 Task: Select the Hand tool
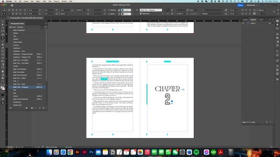point(3,78)
